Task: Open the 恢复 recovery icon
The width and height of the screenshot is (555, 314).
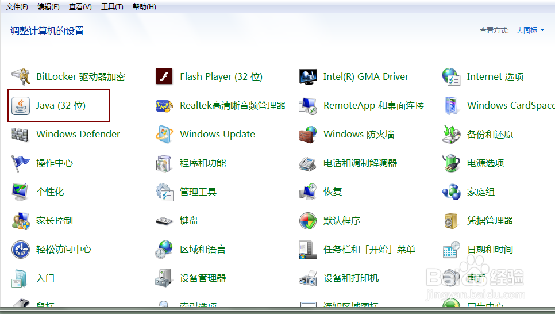Action: (x=308, y=192)
